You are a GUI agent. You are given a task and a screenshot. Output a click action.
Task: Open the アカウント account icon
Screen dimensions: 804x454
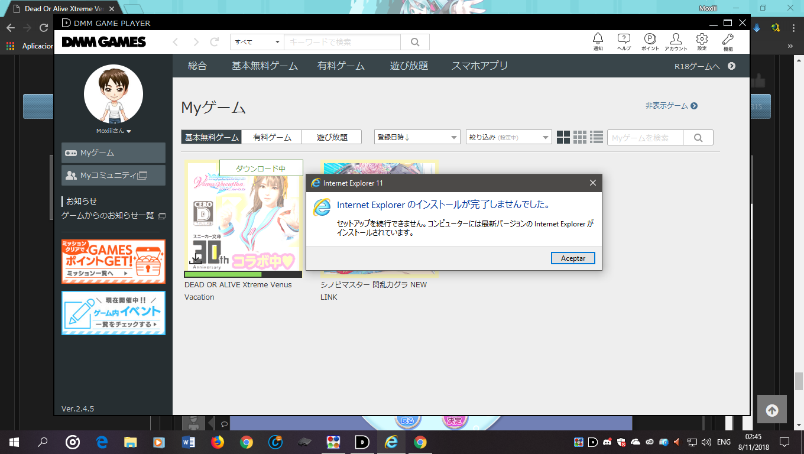click(x=676, y=41)
